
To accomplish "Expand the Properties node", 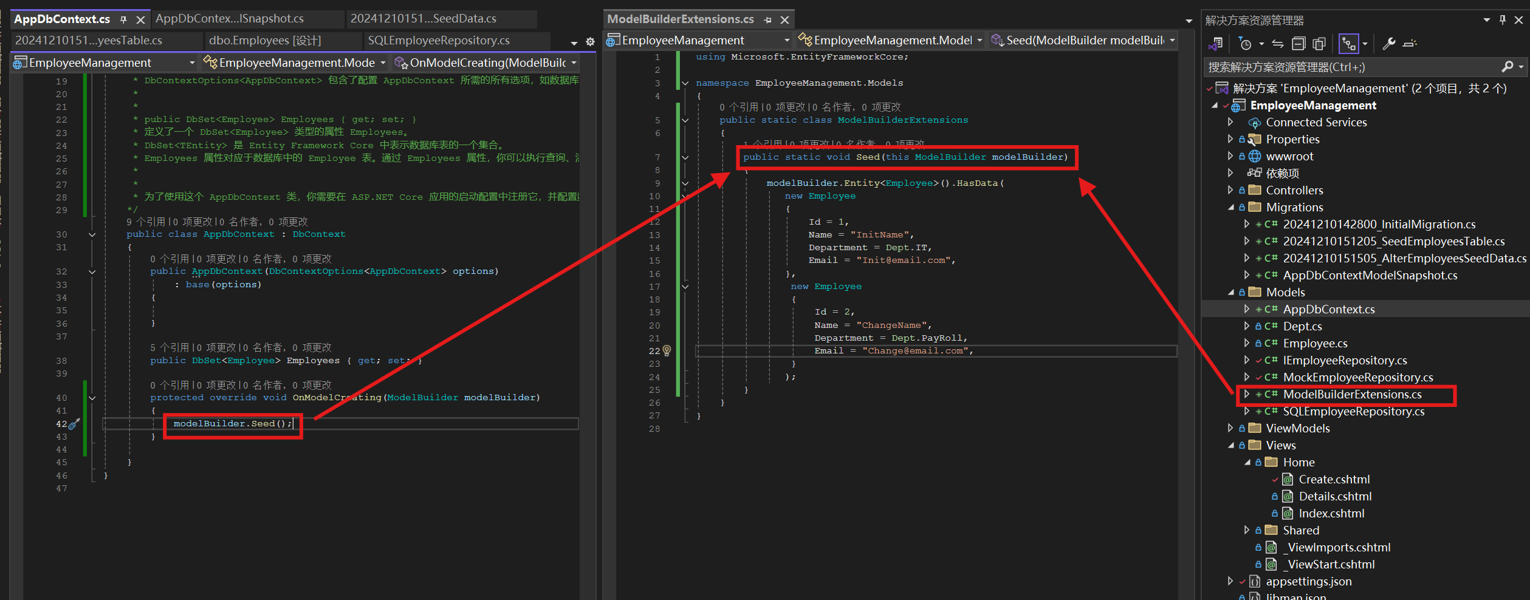I will click(1230, 139).
